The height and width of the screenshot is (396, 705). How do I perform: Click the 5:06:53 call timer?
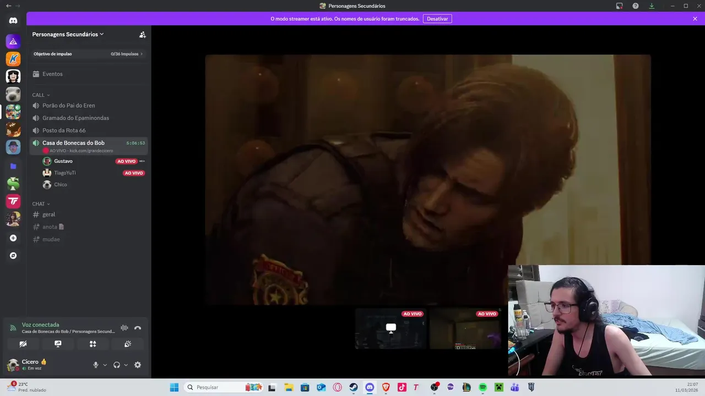pos(135,143)
